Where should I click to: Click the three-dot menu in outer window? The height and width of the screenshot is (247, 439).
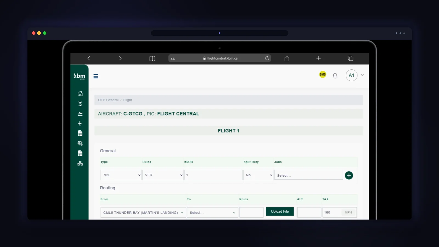pos(400,33)
